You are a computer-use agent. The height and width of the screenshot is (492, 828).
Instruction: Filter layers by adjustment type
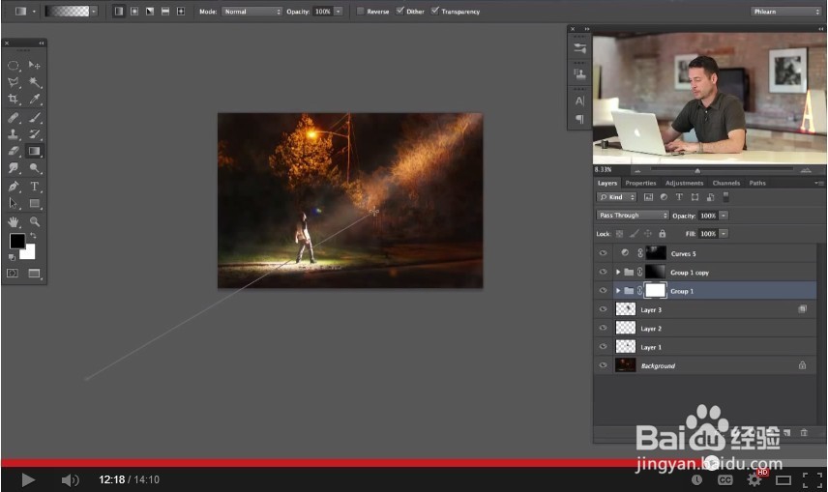(664, 197)
